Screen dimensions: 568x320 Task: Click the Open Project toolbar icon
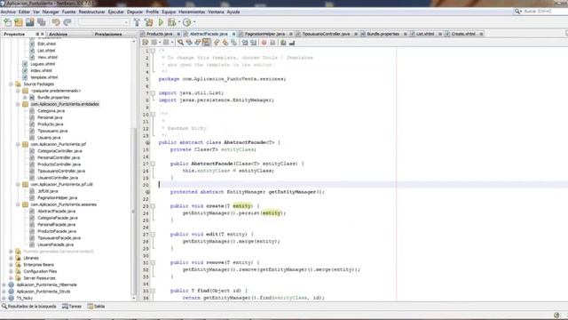pos(29,22)
